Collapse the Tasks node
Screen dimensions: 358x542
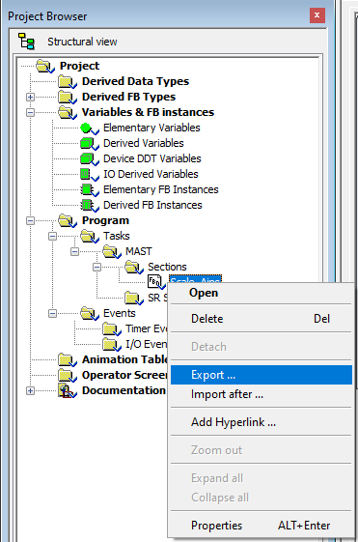click(52, 236)
